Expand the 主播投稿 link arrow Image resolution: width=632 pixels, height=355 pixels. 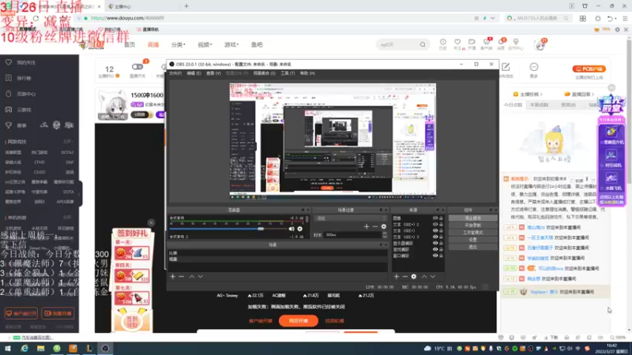pos(541,94)
